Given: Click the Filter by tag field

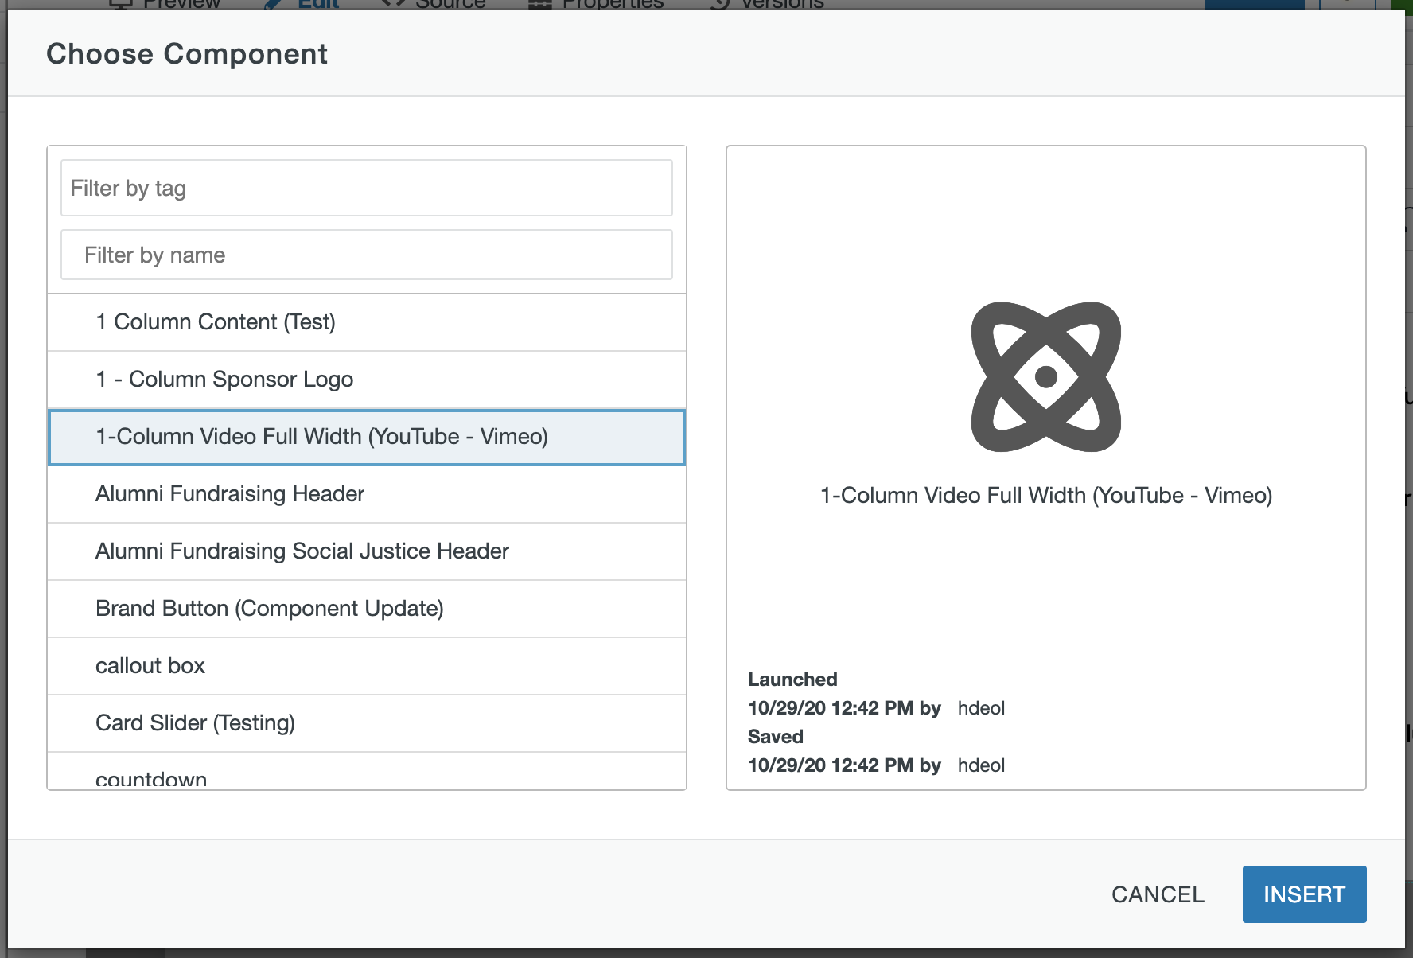Looking at the screenshot, I should tap(366, 188).
